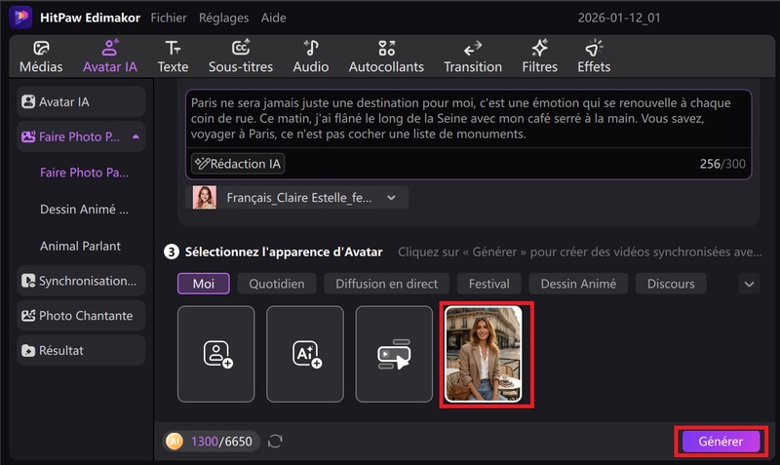Open Synchronisation... sidebar entry

[81, 281]
